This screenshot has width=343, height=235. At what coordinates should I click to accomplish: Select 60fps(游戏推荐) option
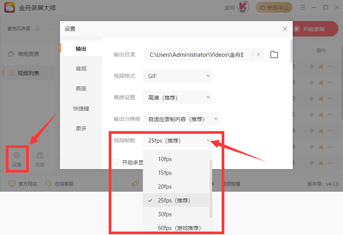(x=176, y=228)
